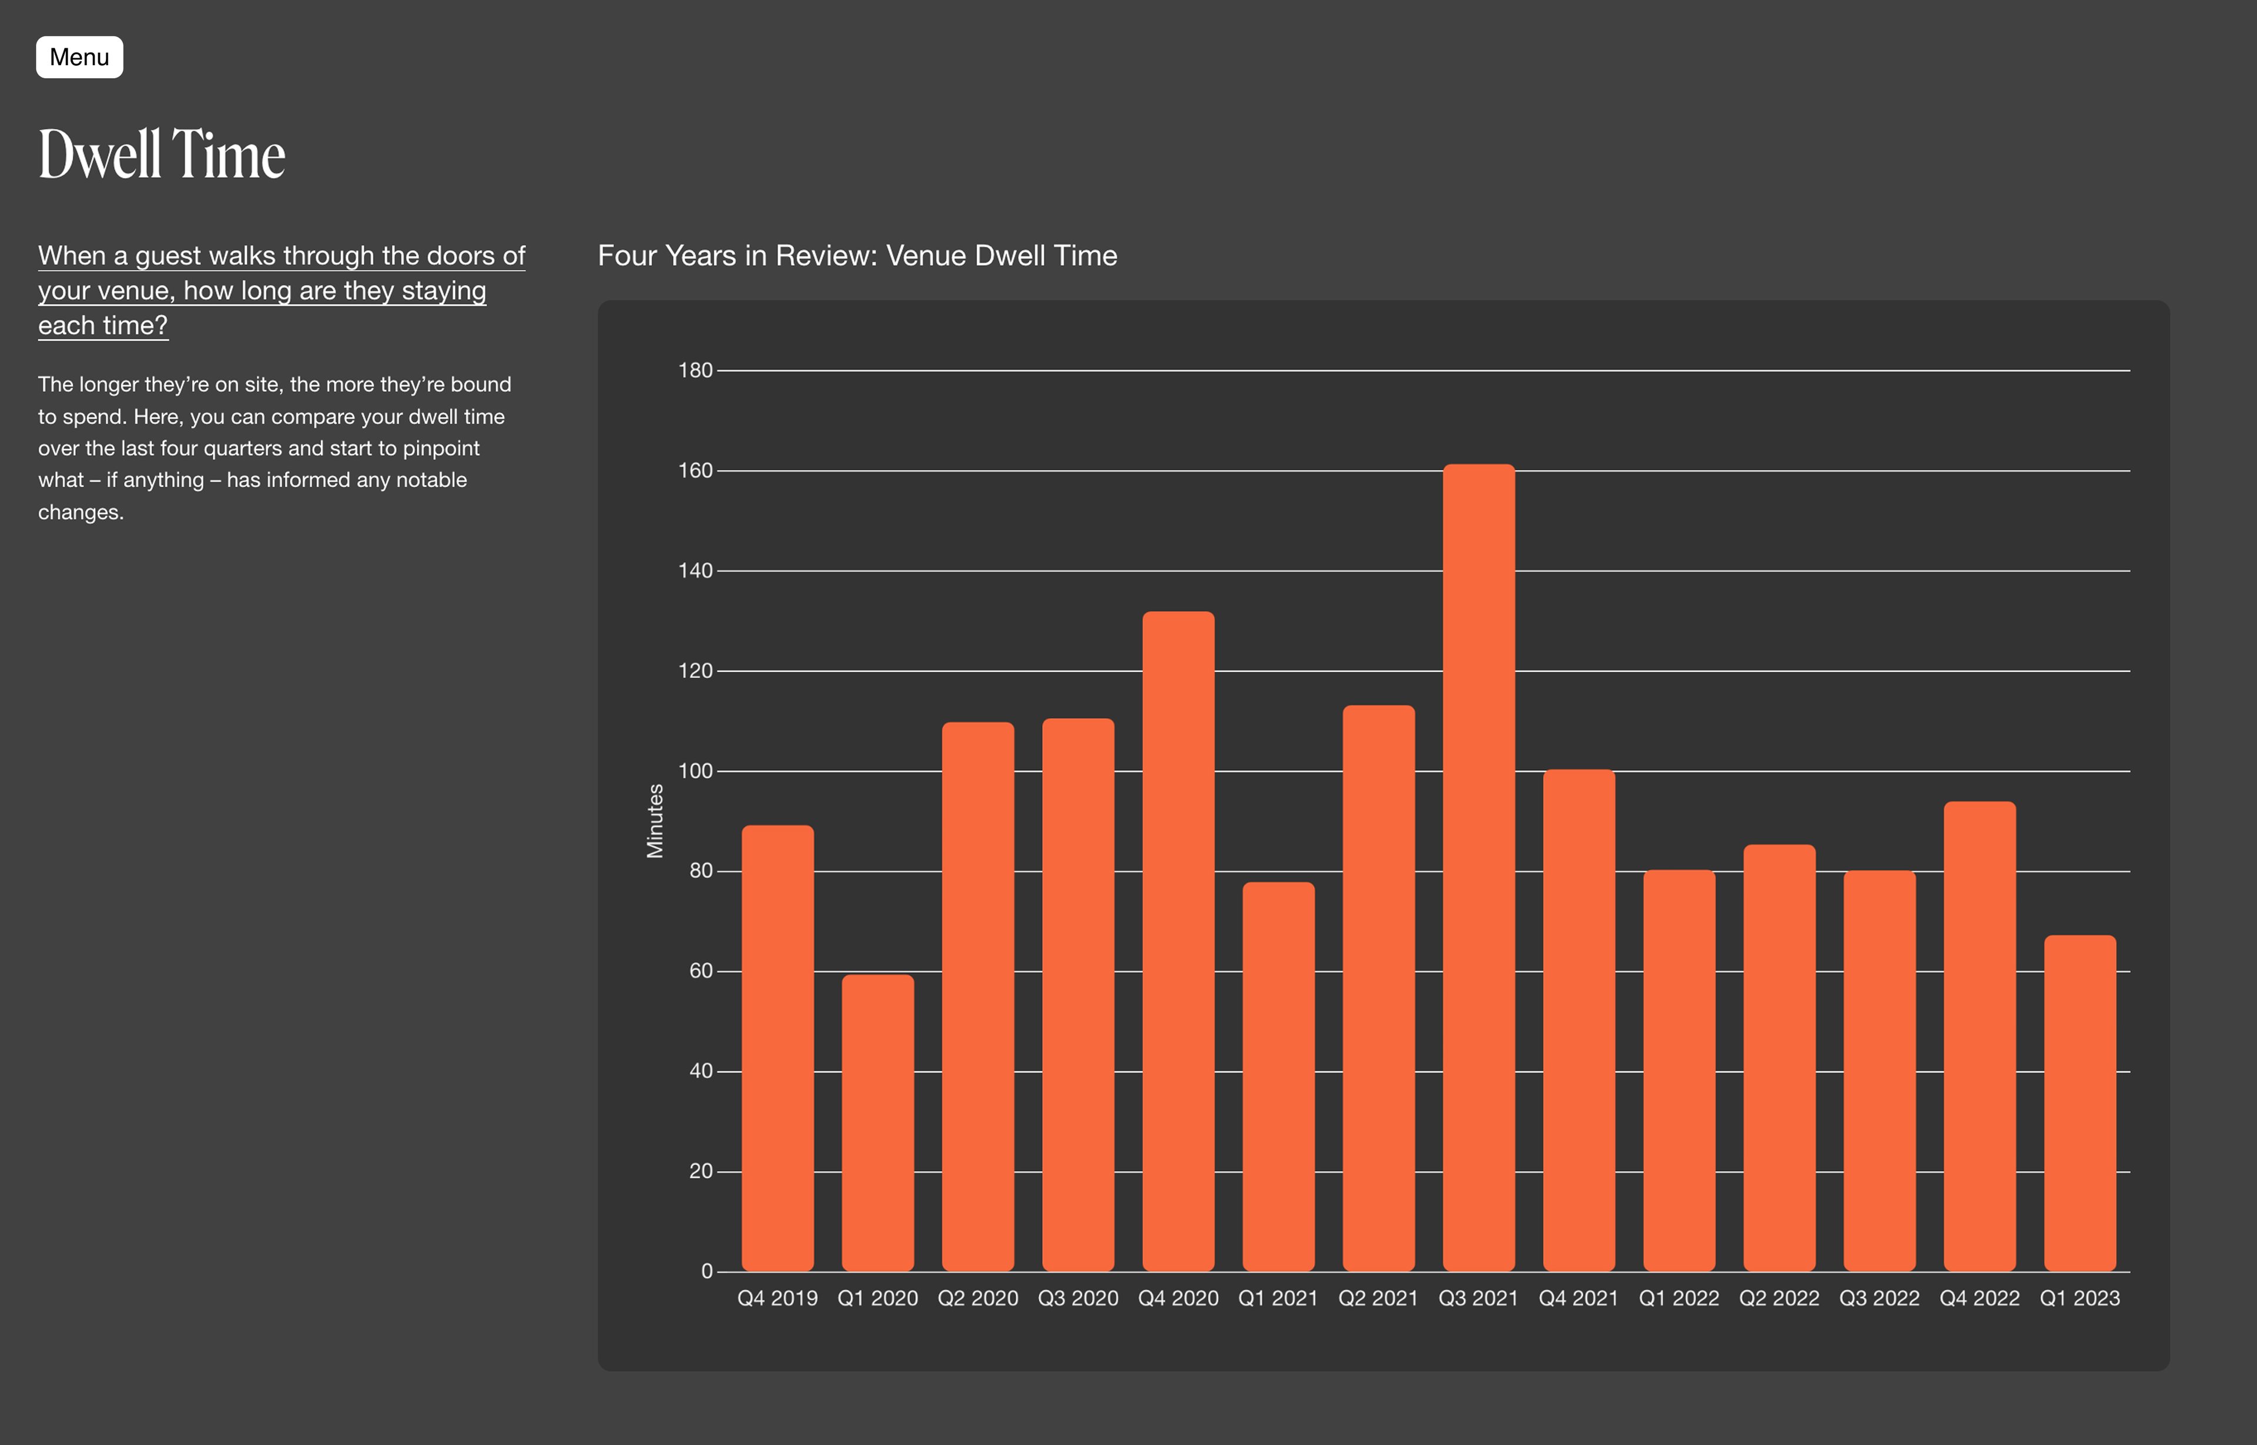Select the Q3 2022 bar
The height and width of the screenshot is (1445, 2257).
[x=1879, y=1071]
